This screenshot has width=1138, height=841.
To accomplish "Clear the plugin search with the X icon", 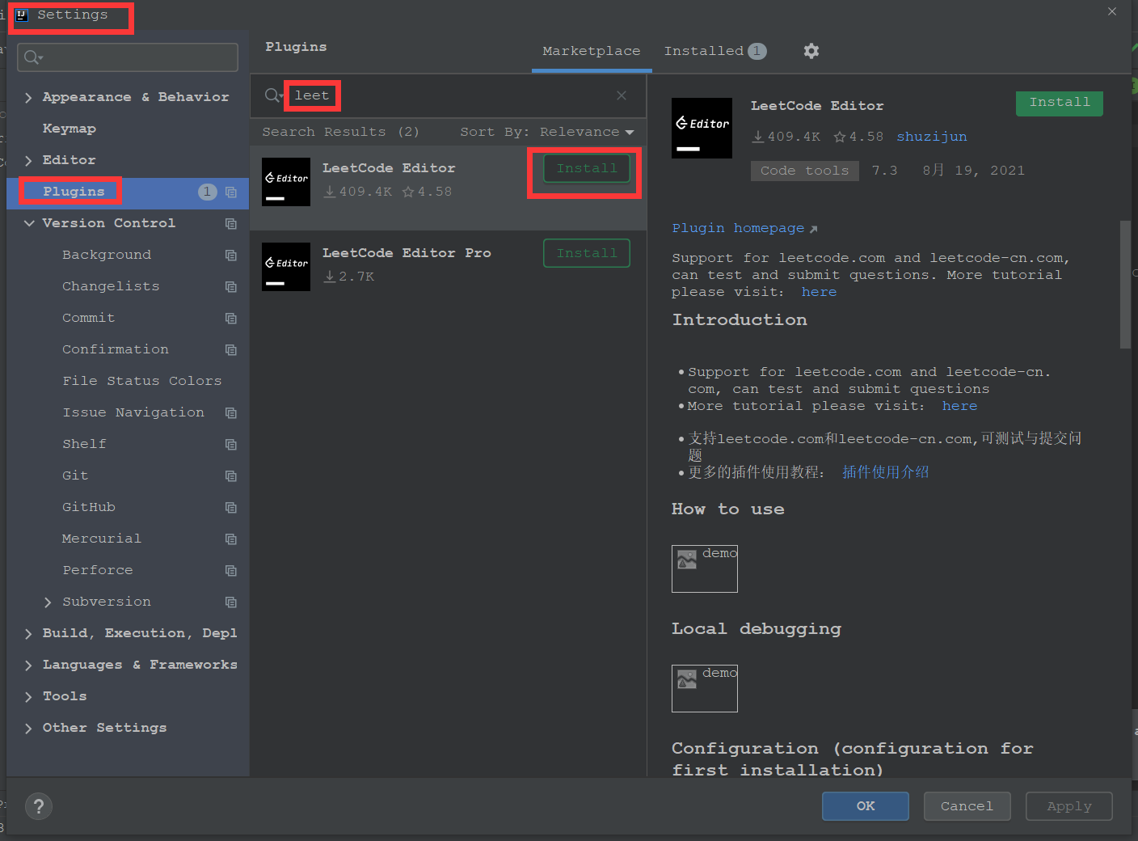I will pyautogui.click(x=622, y=95).
